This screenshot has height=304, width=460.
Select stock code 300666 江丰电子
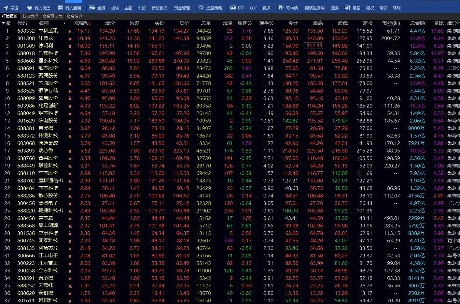pos(26,255)
